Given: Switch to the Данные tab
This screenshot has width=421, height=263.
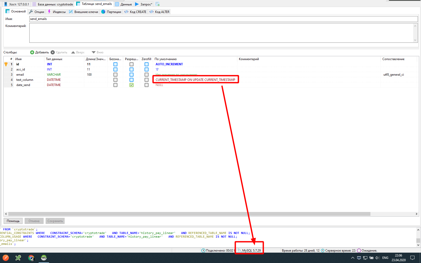Looking at the screenshot, I should click(123, 4).
